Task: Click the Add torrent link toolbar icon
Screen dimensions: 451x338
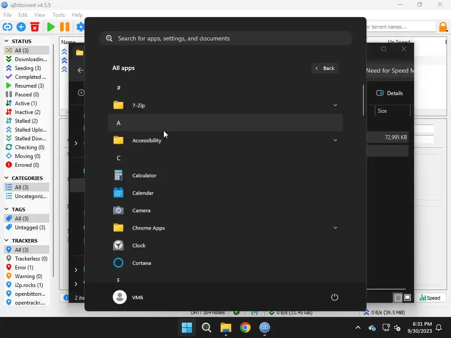Action: click(x=7, y=27)
